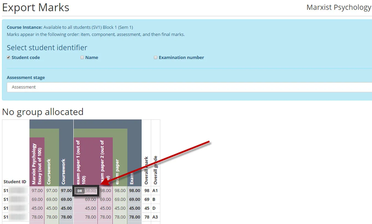
Task: Select the Student ID column header
Action: (x=15, y=182)
